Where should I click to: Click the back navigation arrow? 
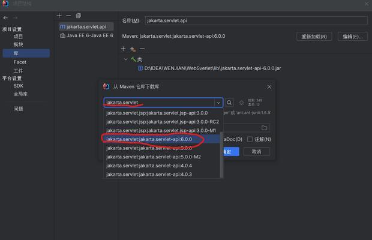point(5,18)
